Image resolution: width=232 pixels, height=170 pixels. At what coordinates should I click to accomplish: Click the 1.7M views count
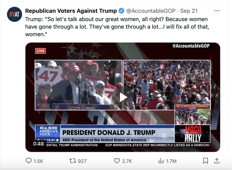tap(170, 161)
